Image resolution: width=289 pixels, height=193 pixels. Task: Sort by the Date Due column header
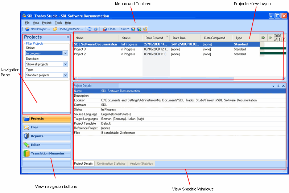point(185,38)
